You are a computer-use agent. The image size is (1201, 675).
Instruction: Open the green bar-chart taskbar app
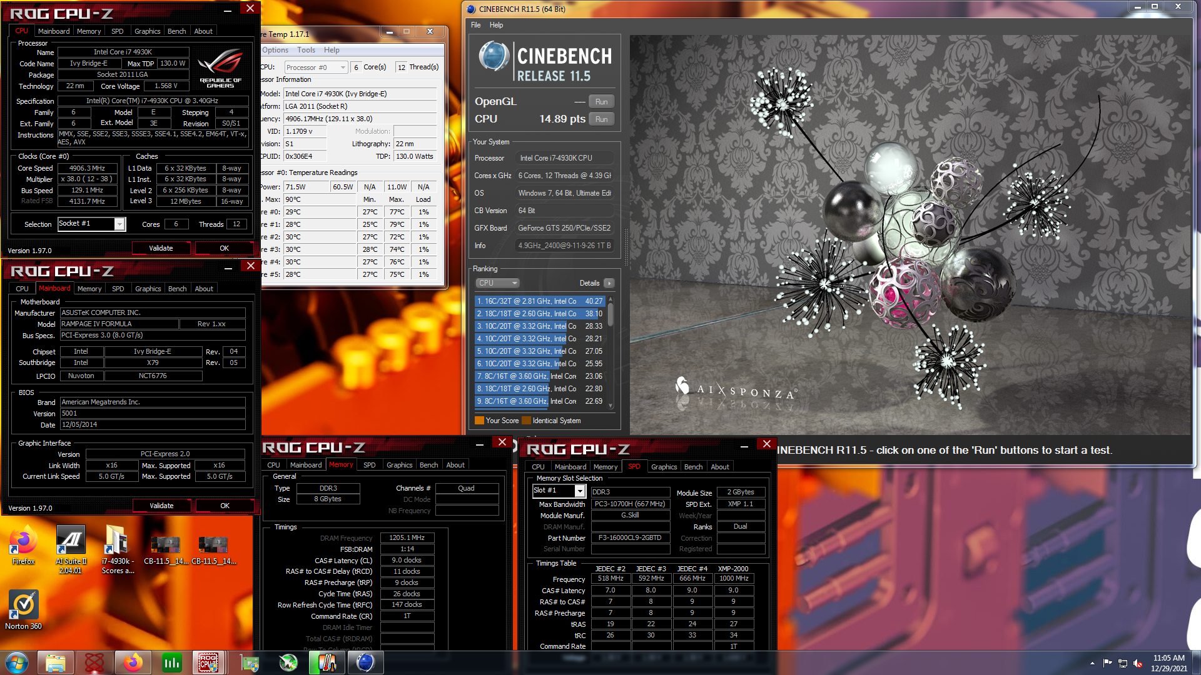coord(171,662)
